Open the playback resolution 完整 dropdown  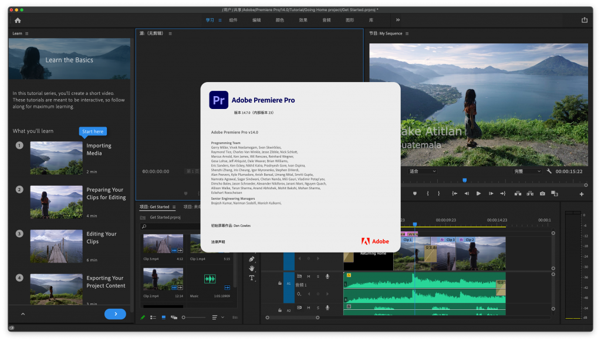(x=528, y=171)
